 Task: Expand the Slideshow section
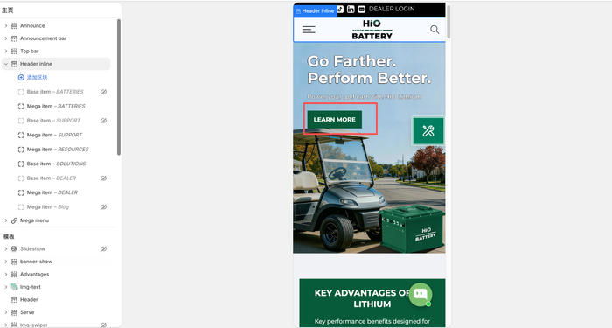click(6, 248)
